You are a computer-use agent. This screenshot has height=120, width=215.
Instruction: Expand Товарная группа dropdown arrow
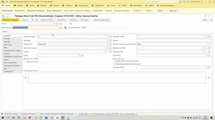[x=207, y=67]
